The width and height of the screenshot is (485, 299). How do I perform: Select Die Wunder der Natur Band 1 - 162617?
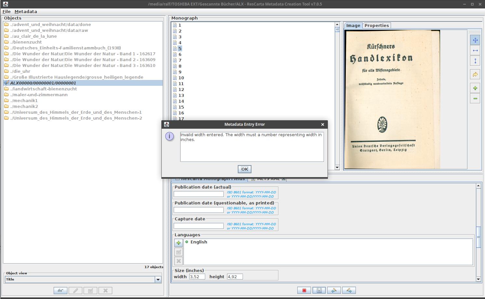click(83, 54)
